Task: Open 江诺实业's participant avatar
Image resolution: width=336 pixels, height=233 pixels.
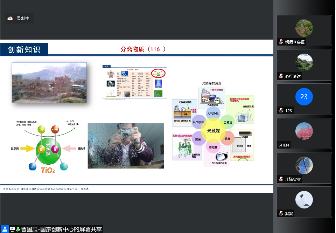Action: [304, 165]
